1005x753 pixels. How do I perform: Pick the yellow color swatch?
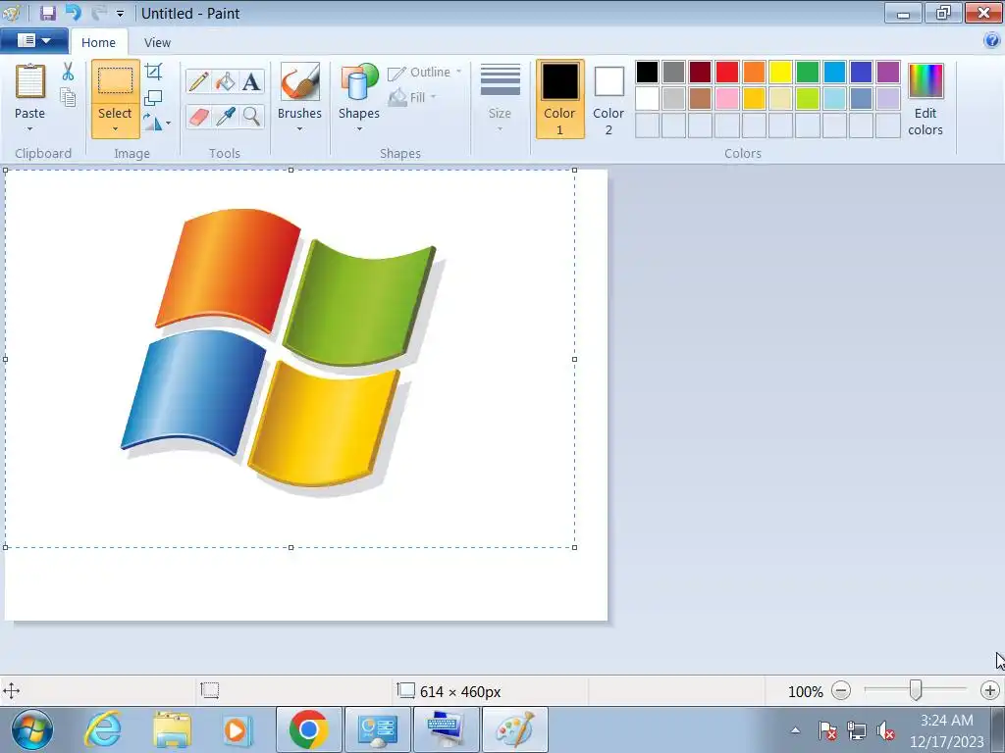pos(780,72)
